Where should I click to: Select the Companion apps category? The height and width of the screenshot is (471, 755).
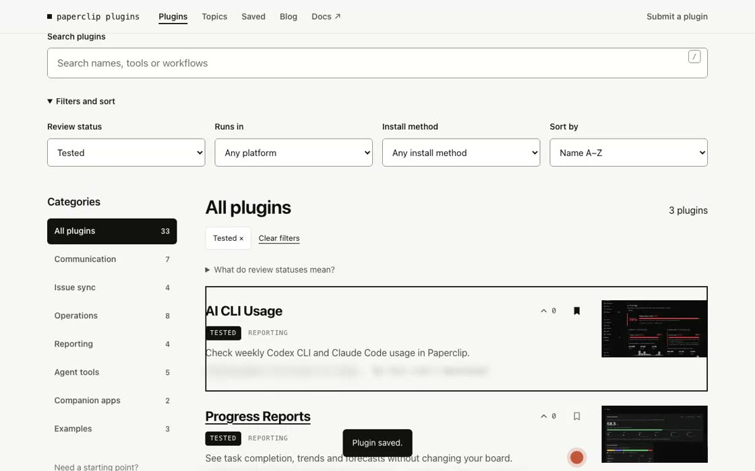tap(112, 400)
